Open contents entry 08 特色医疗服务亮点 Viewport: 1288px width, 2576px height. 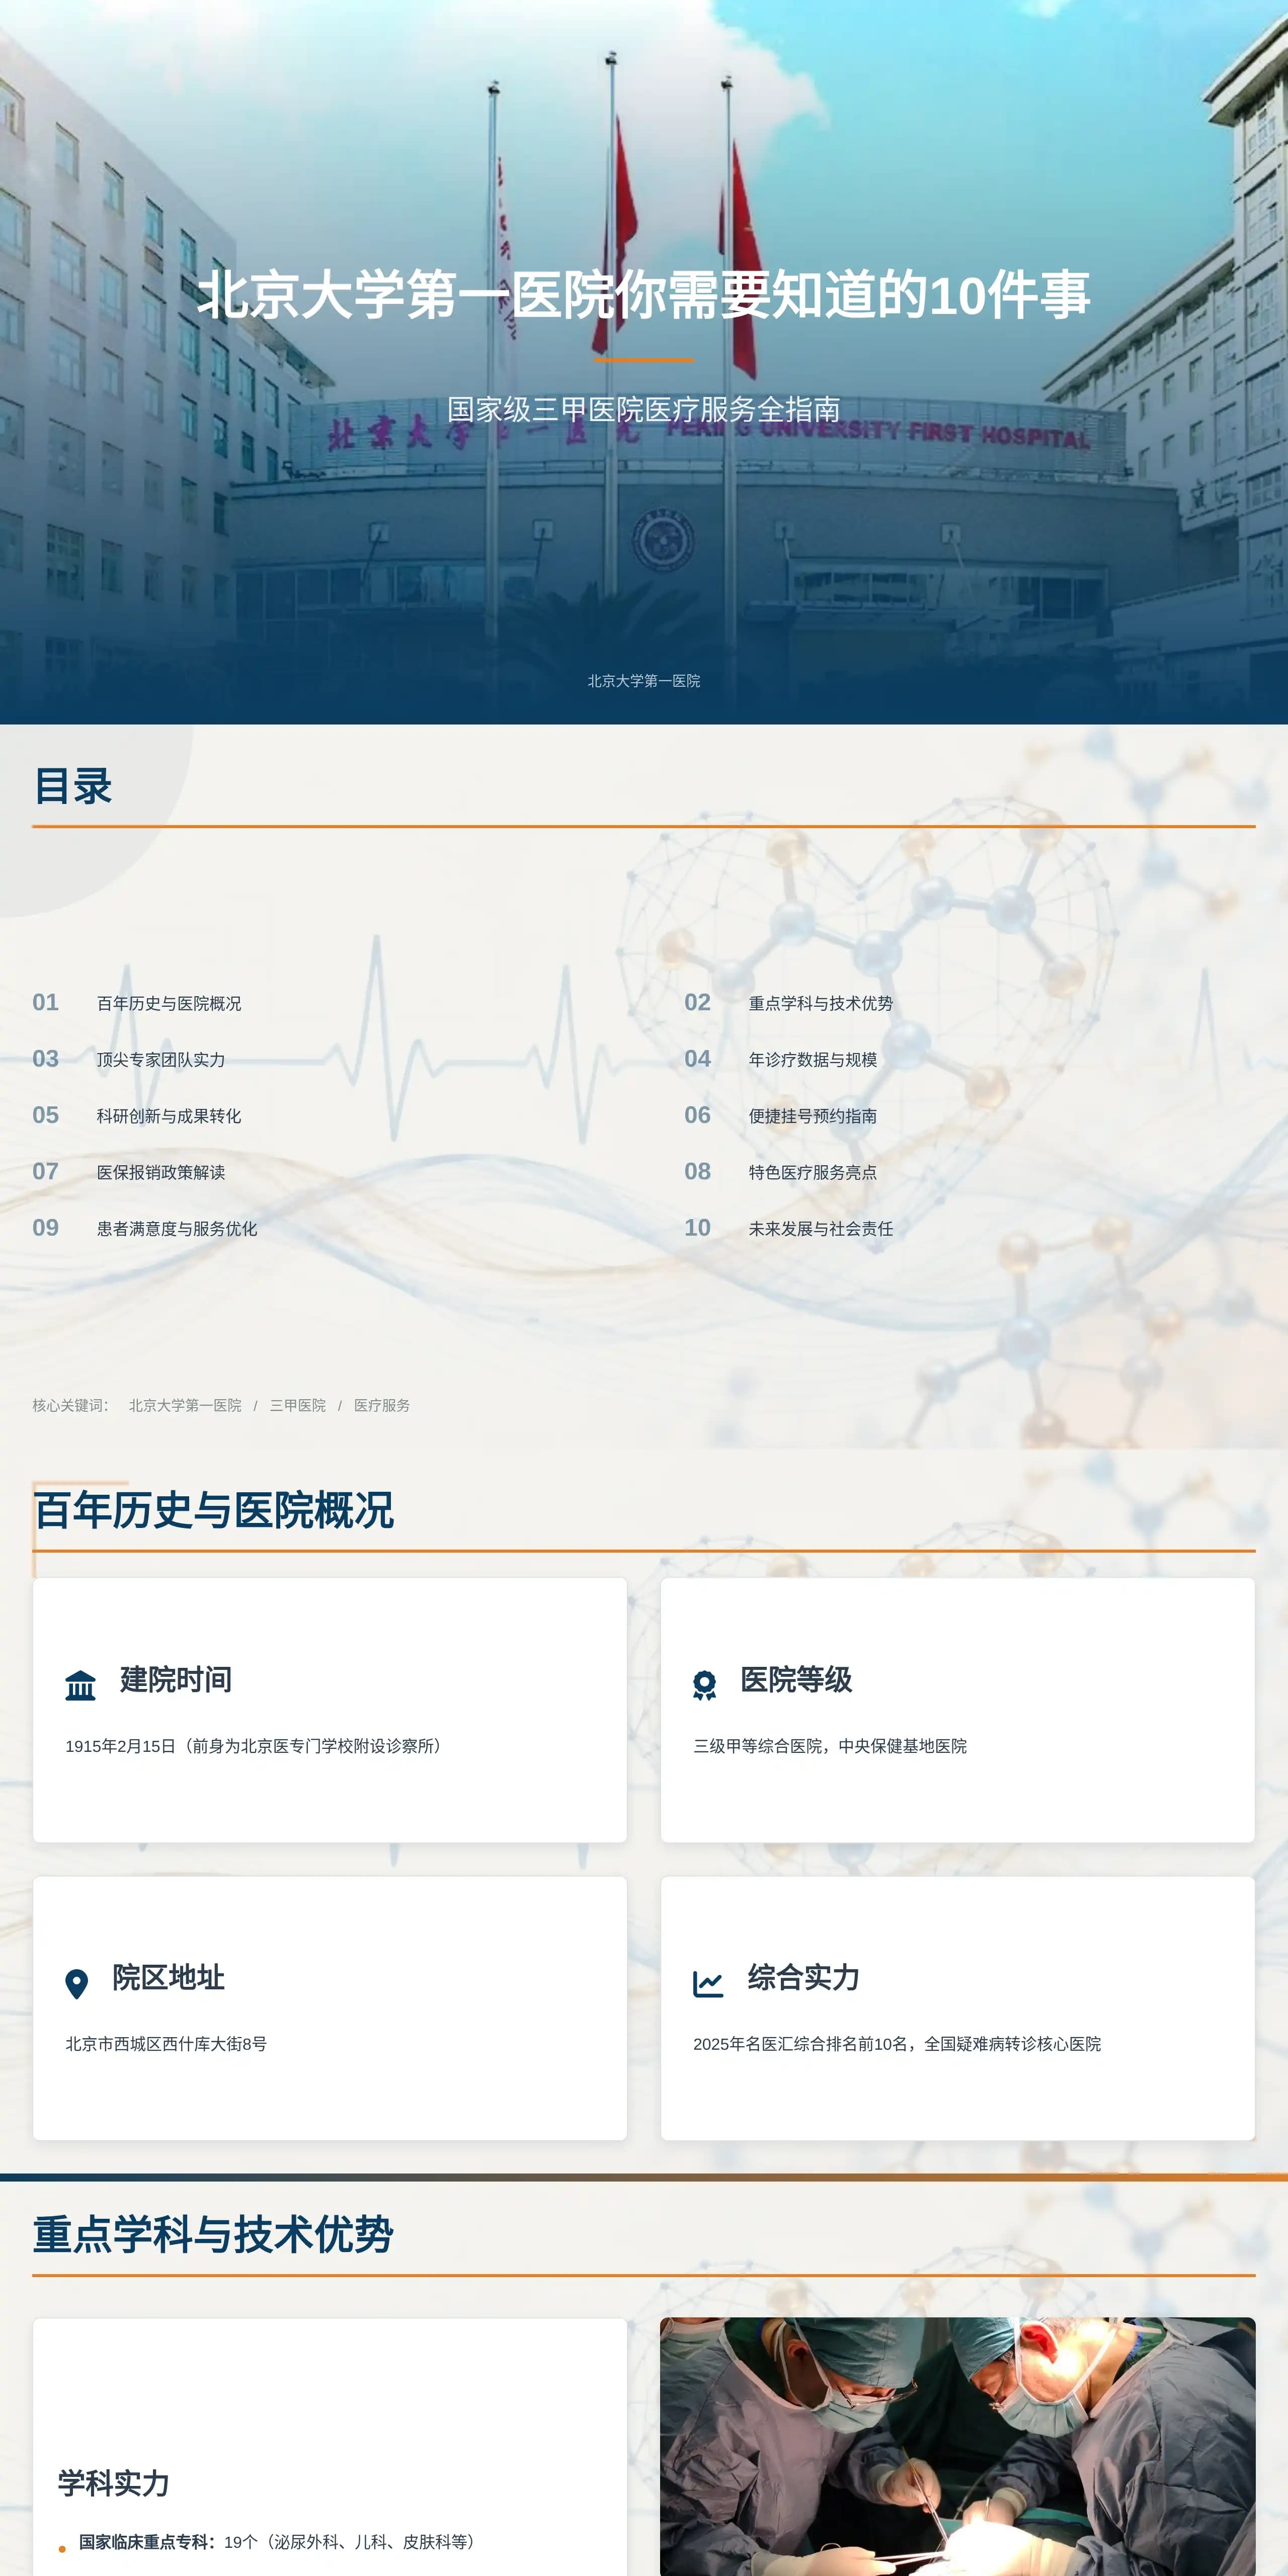click(814, 1173)
